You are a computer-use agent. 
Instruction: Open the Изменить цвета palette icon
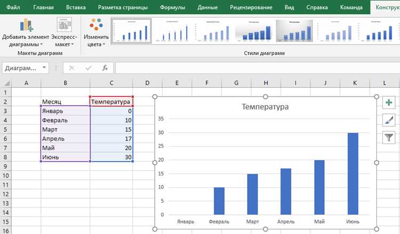pyautogui.click(x=96, y=24)
